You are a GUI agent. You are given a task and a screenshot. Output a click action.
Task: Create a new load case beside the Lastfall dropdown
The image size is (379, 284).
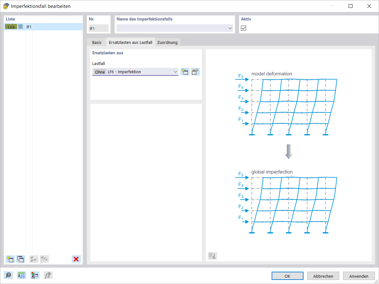tap(185, 72)
